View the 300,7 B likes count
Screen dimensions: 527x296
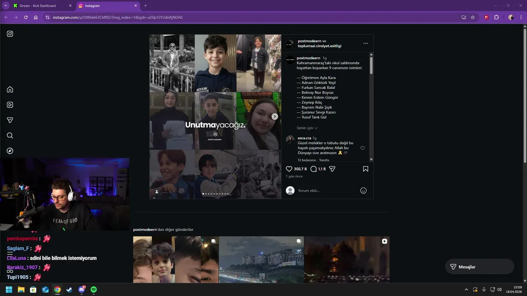[x=301, y=169]
